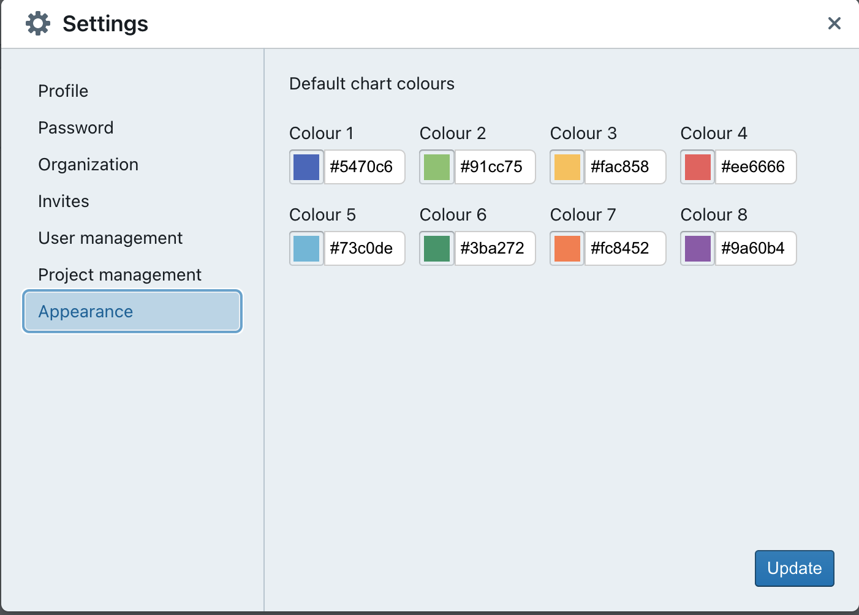The image size is (859, 615).
Task: Click the Colour 2 light green swatch
Action: 437,167
